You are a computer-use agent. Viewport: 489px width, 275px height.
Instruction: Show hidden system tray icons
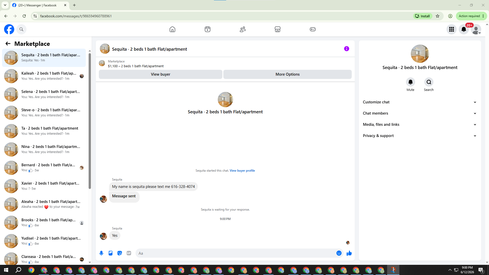[x=450, y=270]
